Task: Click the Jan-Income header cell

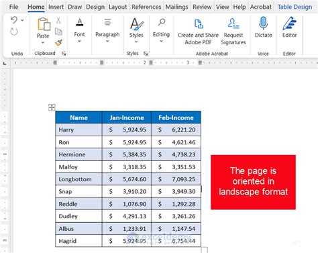Action: point(127,117)
